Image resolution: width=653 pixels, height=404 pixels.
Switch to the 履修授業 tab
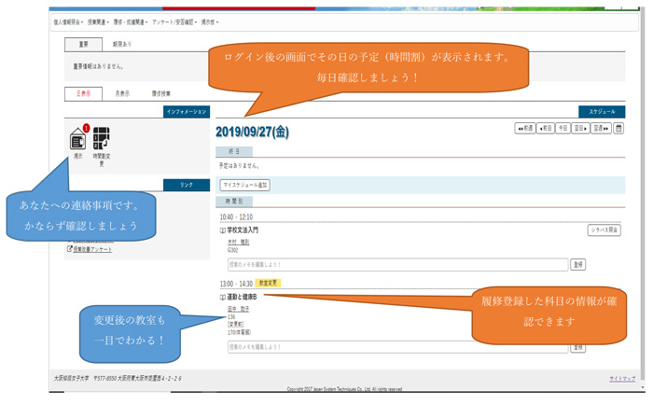click(x=160, y=94)
